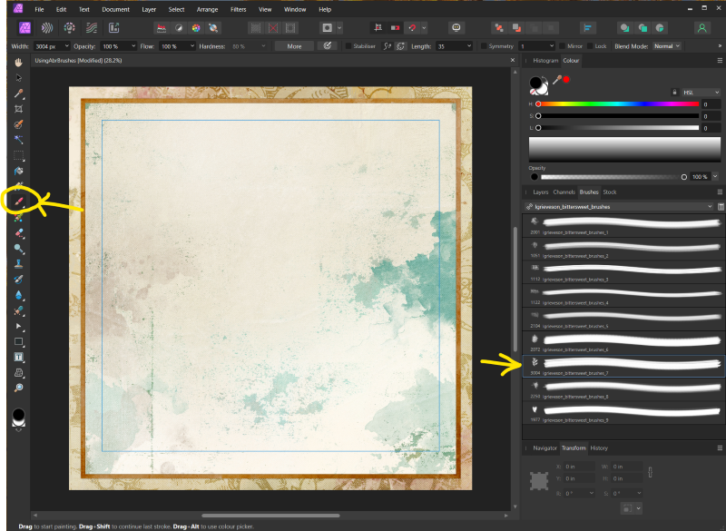
Task: Enable the Stabiliser checkbox
Action: [348, 46]
